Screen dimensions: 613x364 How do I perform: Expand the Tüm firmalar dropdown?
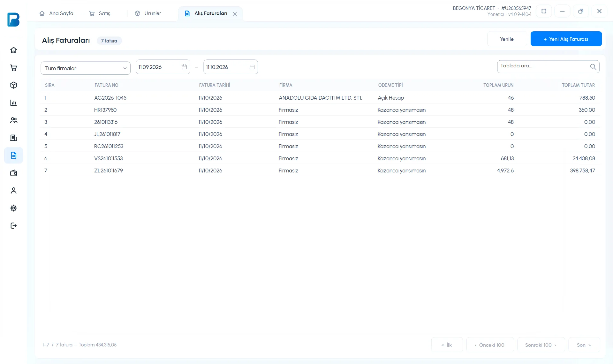(x=86, y=68)
